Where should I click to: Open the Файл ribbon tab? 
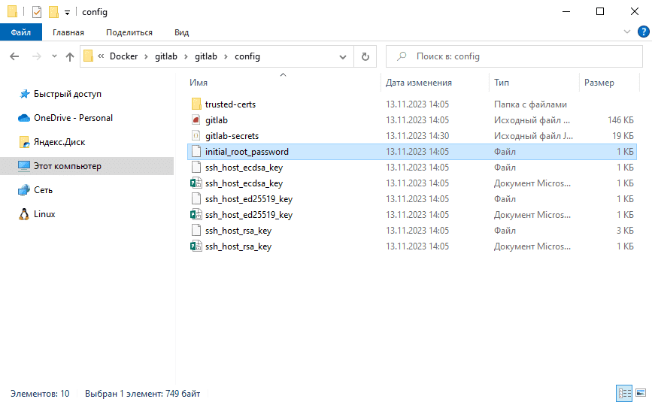point(21,32)
